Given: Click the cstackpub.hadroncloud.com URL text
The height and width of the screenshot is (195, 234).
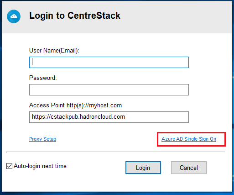Looking at the screenshot, I should pyautogui.click(x=78, y=117).
